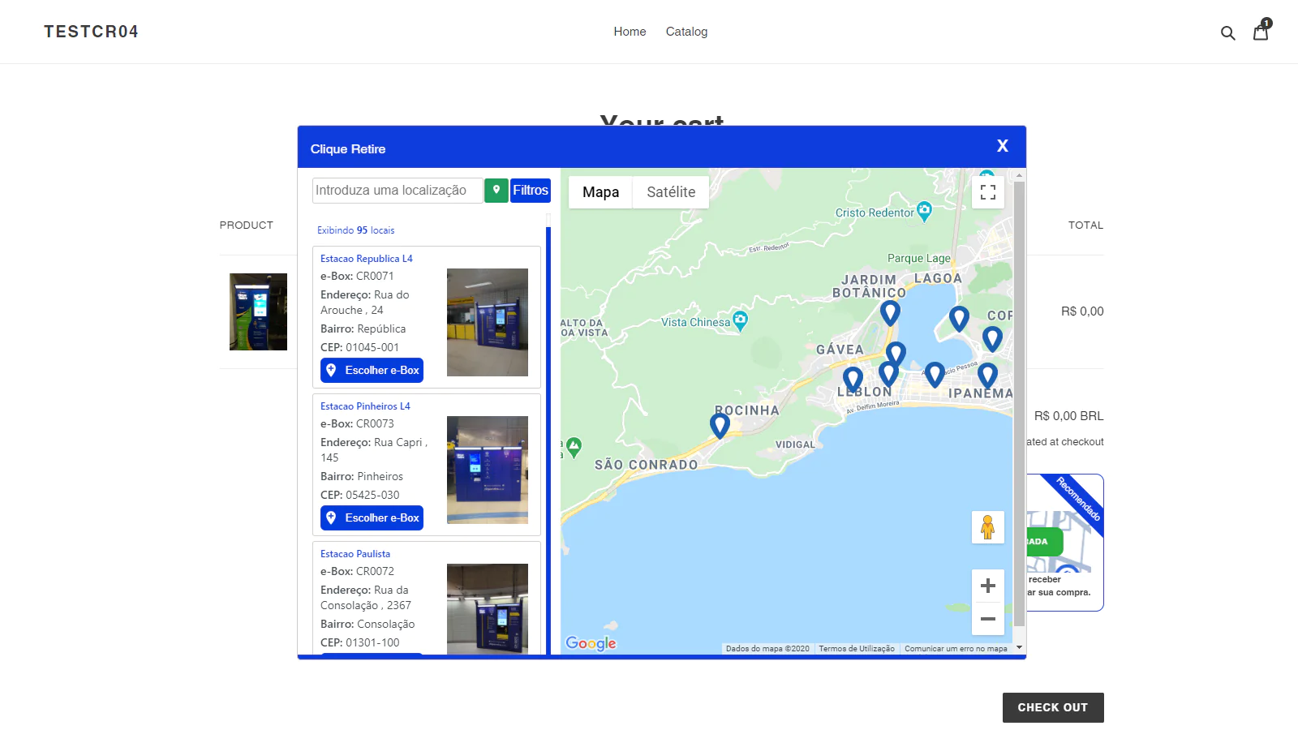Click the Estacao Paulista locker photo
The image size is (1298, 730).
(488, 608)
